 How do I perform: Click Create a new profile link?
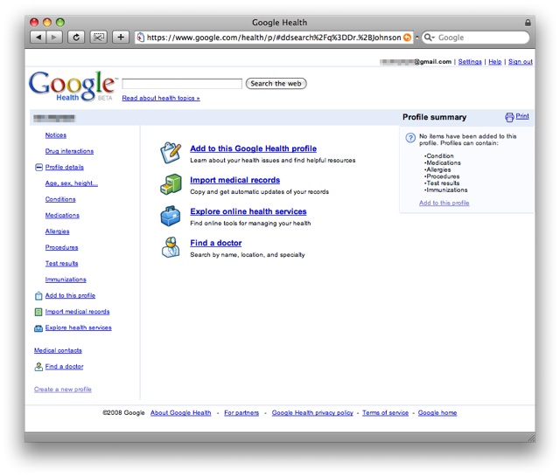click(63, 390)
